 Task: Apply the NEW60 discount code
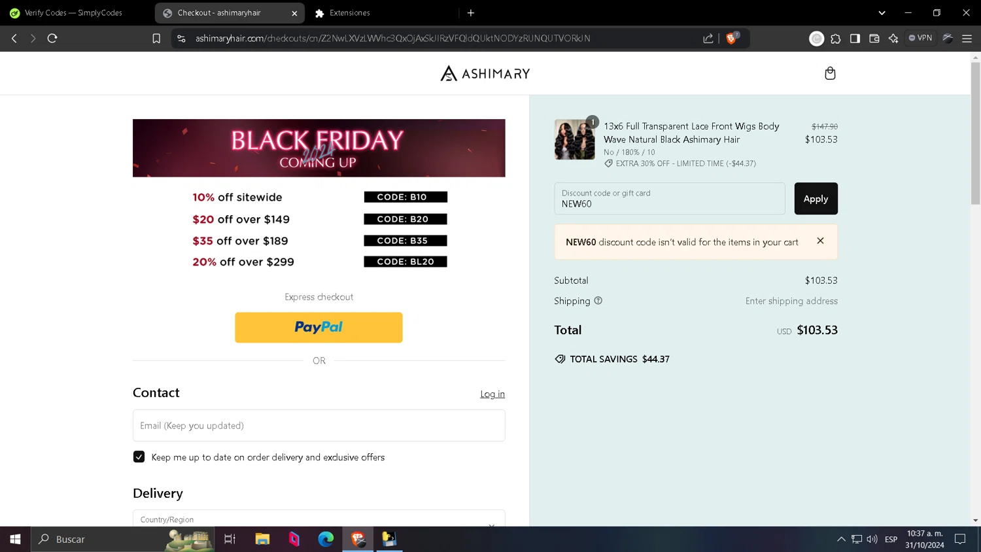point(816,198)
